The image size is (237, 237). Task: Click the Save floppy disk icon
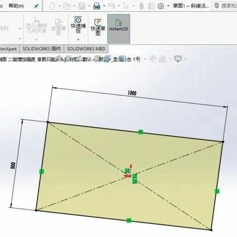(x=82, y=6)
